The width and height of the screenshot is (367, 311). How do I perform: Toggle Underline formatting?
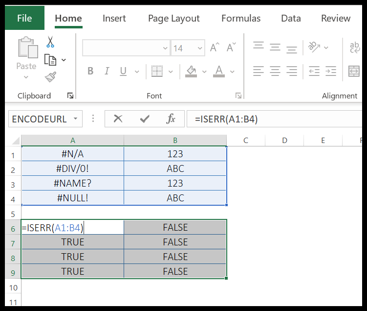click(x=123, y=72)
